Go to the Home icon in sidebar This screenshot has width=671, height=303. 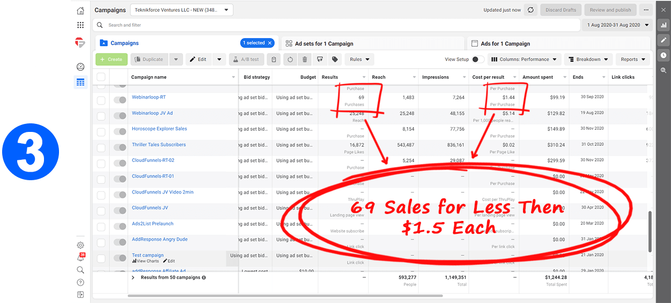[80, 10]
